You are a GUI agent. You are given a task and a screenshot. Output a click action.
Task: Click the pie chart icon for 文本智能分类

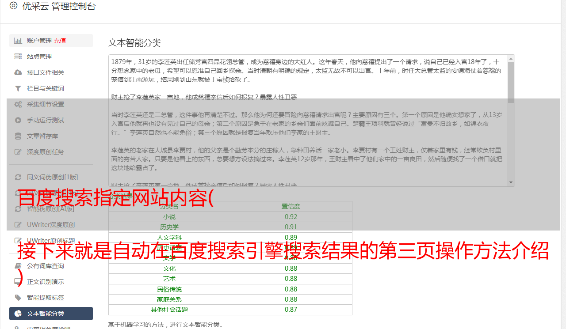pos(18,314)
